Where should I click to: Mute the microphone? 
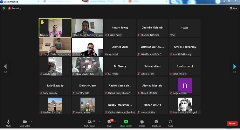[8, 123]
